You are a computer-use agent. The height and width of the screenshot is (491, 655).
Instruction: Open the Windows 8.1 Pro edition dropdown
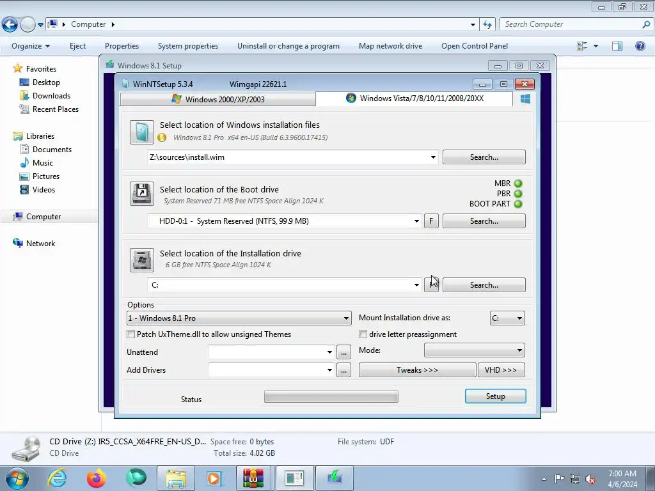(239, 318)
